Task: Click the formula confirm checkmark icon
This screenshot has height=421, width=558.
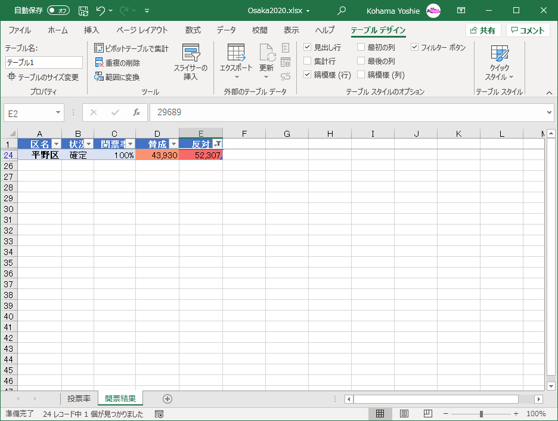Action: pyautogui.click(x=115, y=113)
